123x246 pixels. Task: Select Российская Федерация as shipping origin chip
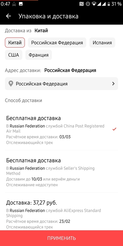[57, 42]
